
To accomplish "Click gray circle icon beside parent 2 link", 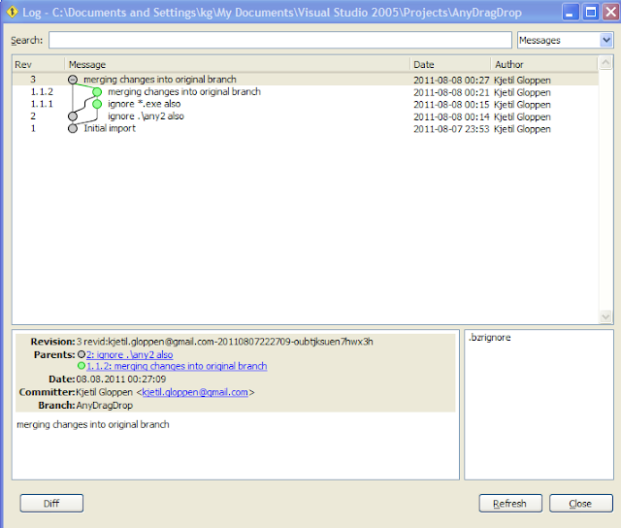I will [x=82, y=354].
